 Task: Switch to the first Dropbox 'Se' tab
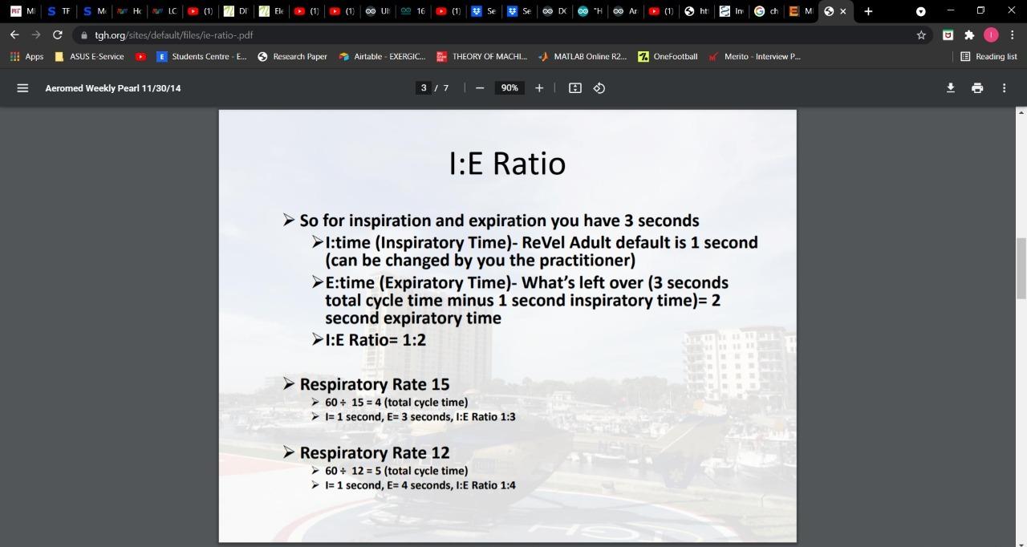tap(483, 11)
